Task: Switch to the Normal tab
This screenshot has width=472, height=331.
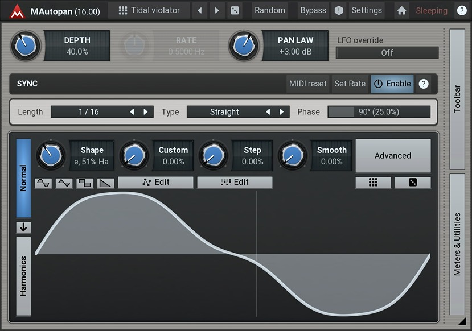Action: 23,178
